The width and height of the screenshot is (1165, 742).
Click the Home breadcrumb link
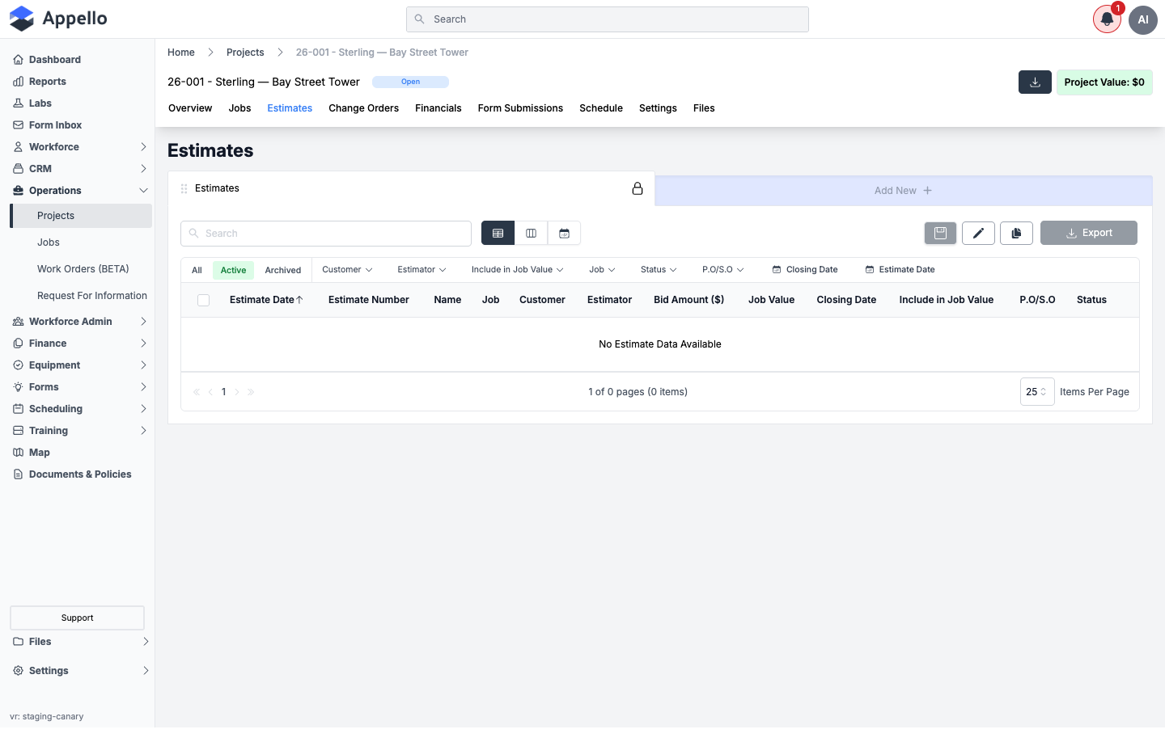tap(181, 53)
